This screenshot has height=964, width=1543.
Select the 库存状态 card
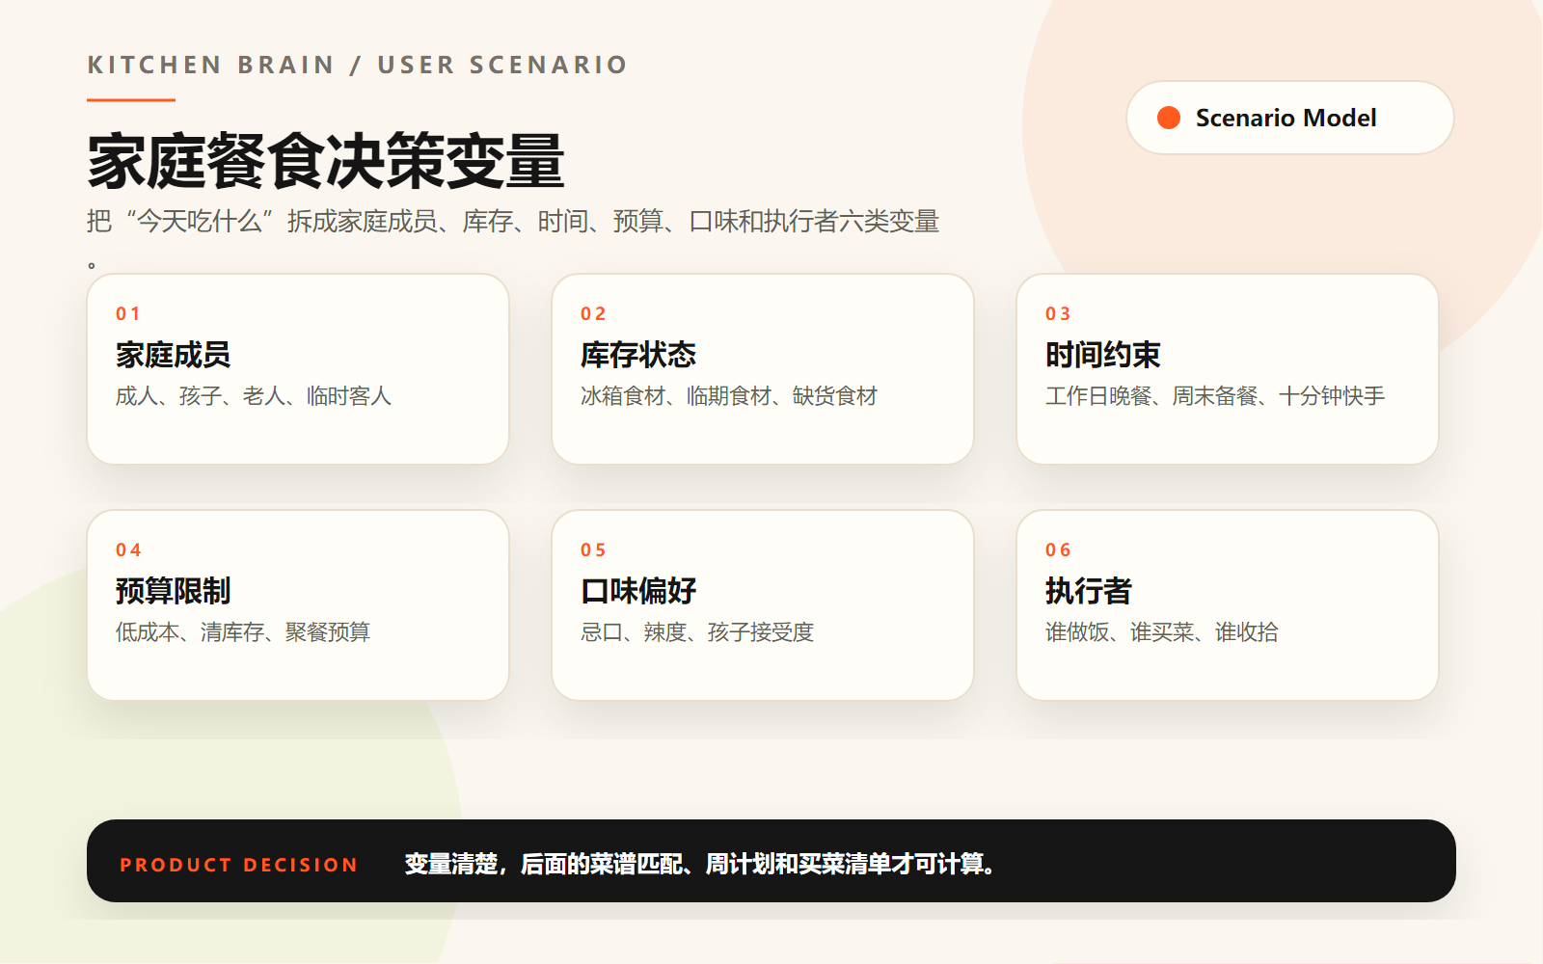[x=763, y=369]
